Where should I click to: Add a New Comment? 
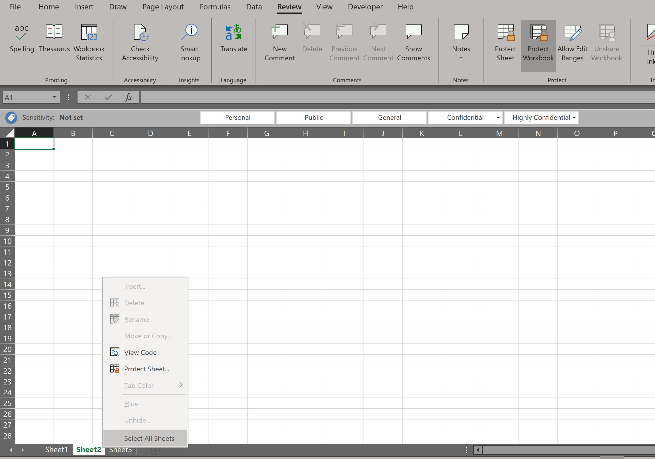pyautogui.click(x=279, y=41)
